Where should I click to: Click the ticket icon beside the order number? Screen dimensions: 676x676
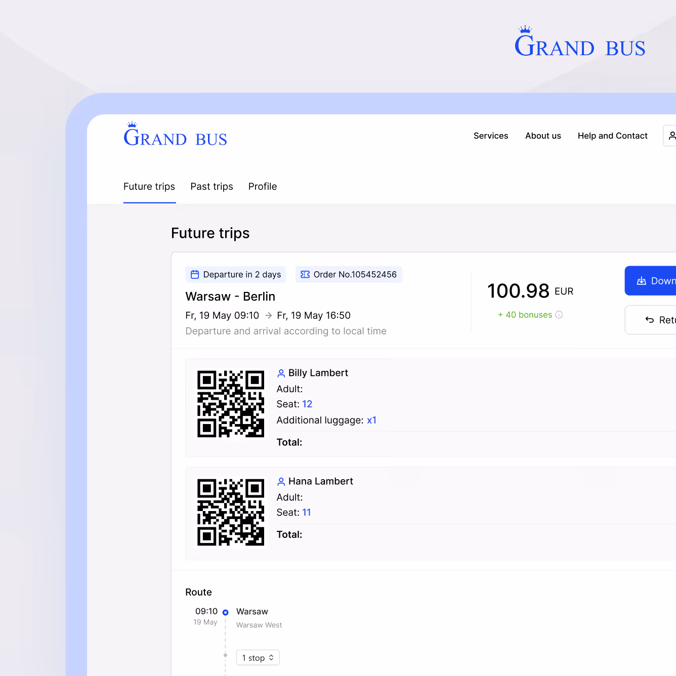pos(305,274)
